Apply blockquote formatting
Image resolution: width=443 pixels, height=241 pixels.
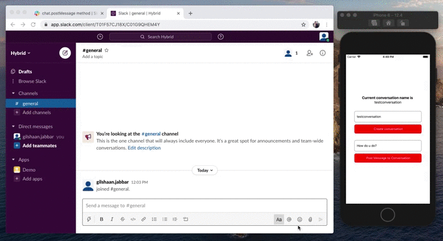tap(175, 220)
